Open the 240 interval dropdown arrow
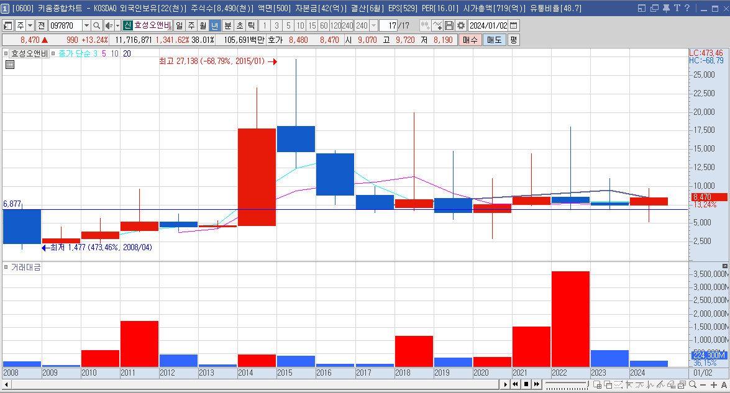Image resolution: width=730 pixels, height=393 pixels. point(373,25)
